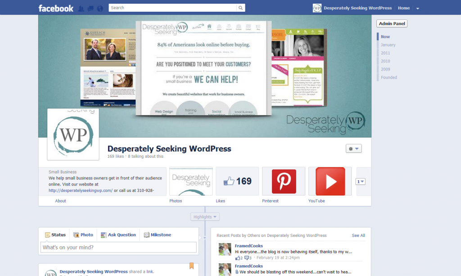Open friend requests icon in header
Viewport: 461px width, 276px height.
pos(81,9)
